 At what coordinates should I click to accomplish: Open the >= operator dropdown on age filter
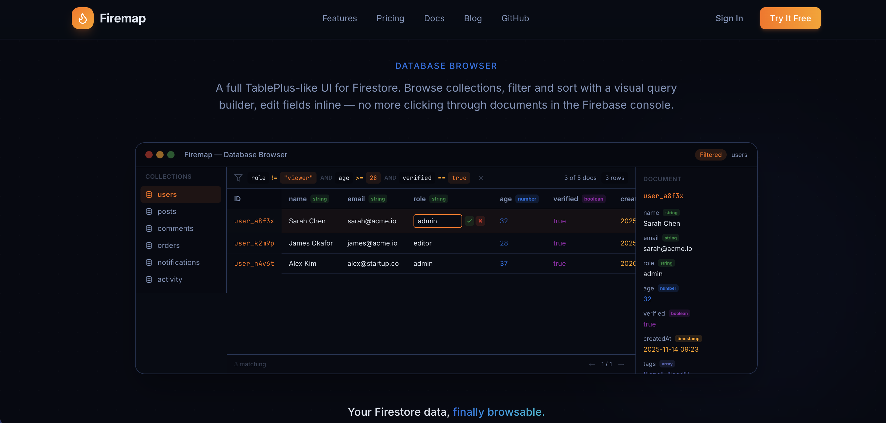tap(359, 178)
